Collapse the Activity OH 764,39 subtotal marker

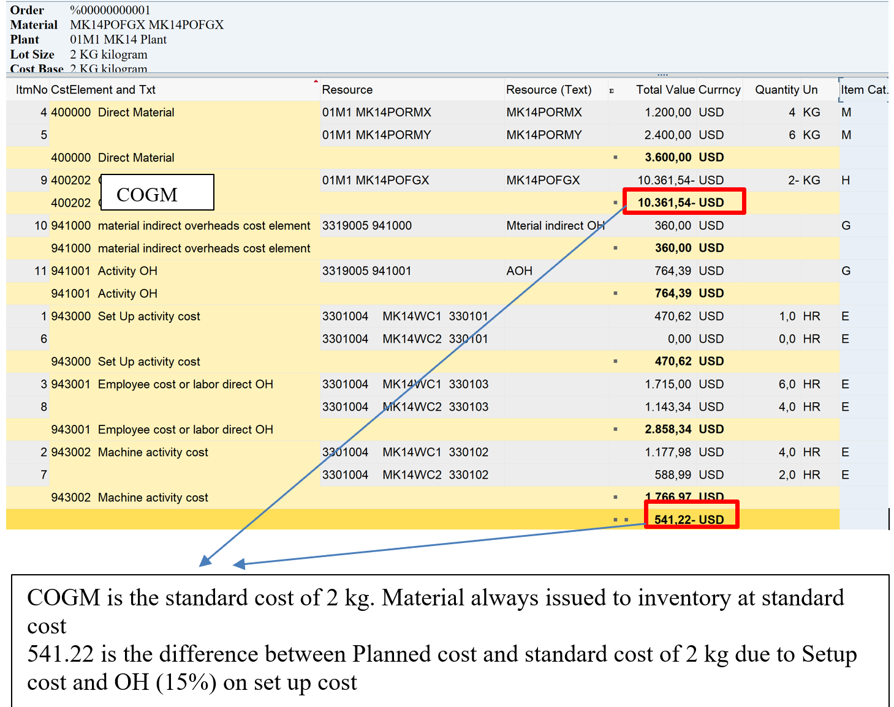[x=615, y=293]
